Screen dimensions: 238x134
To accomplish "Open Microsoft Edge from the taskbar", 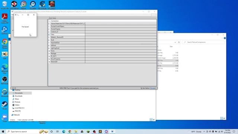I will [x=64, y=131].
